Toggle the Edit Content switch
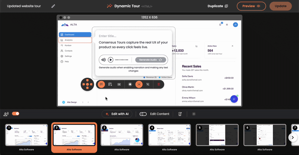Viewport: 299px width, 155px height. click(143, 114)
